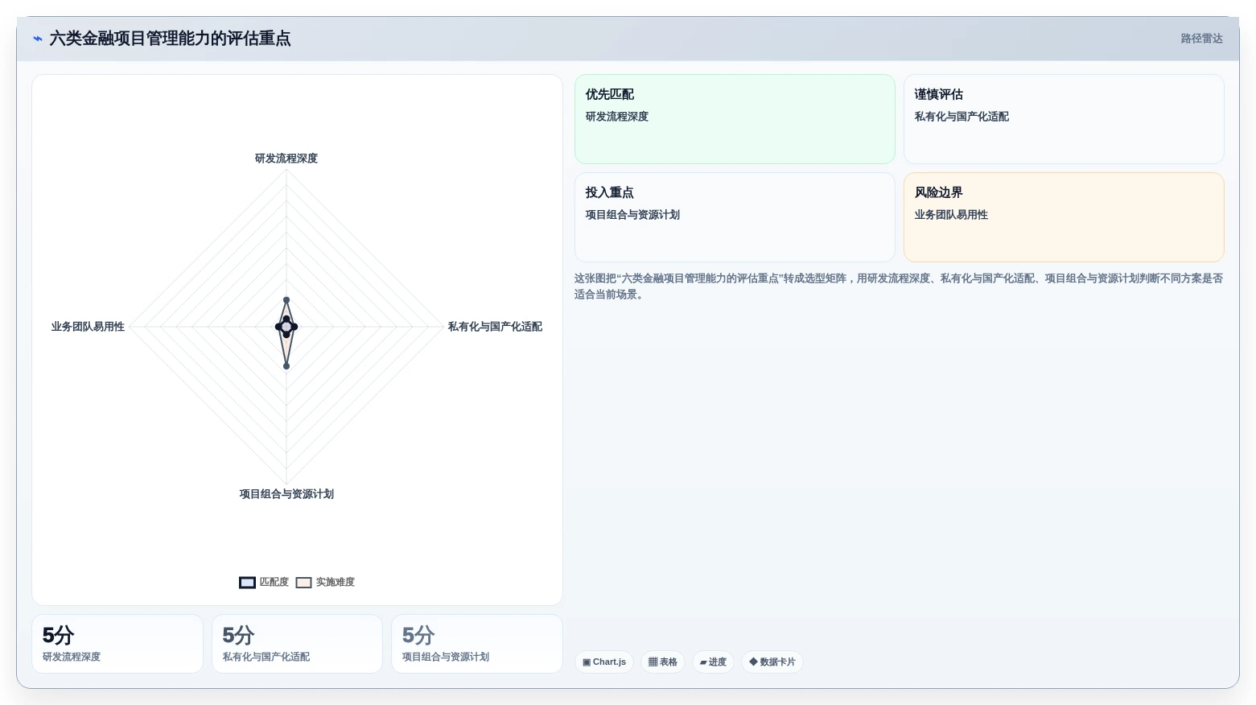Click the 业务团队易用性 radar axis label
Viewport: 1256px width, 705px height.
(88, 327)
